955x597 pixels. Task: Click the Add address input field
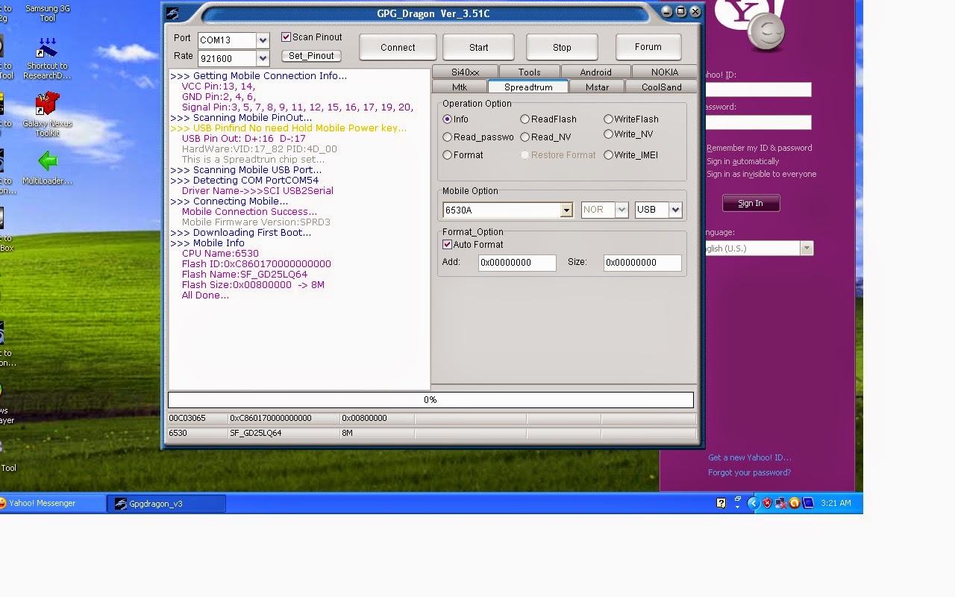517,263
